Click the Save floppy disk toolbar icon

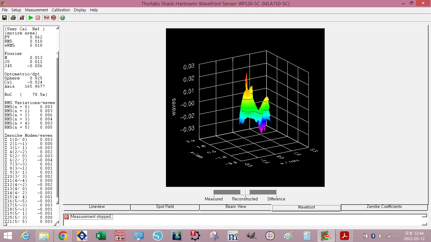(4, 18)
